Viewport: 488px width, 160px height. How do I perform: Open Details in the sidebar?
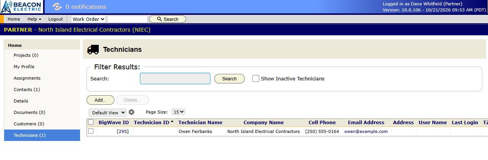[42, 101]
